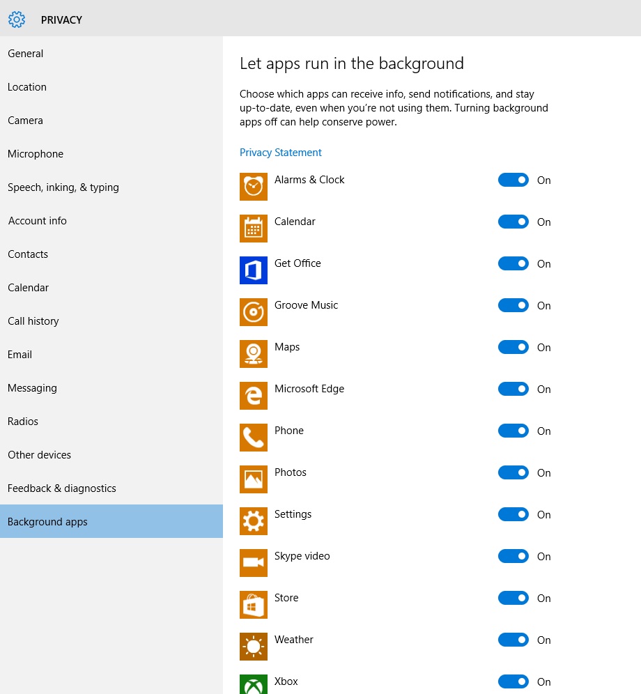Disable the Store background toggle
Viewport: 641px width, 694px height.
[513, 598]
